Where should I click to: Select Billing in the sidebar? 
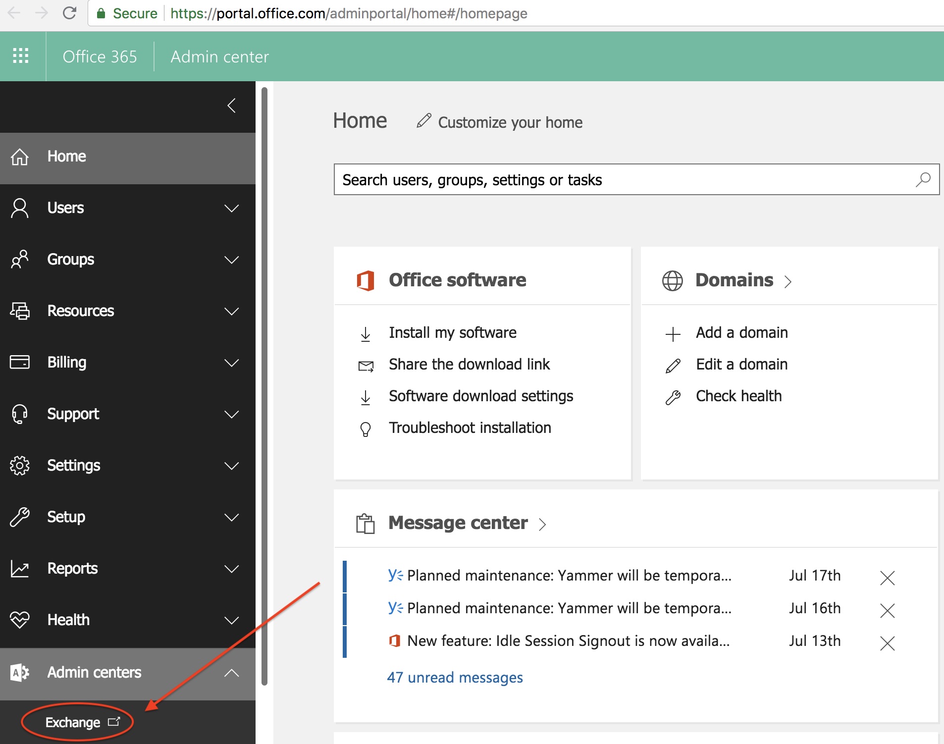pos(128,363)
